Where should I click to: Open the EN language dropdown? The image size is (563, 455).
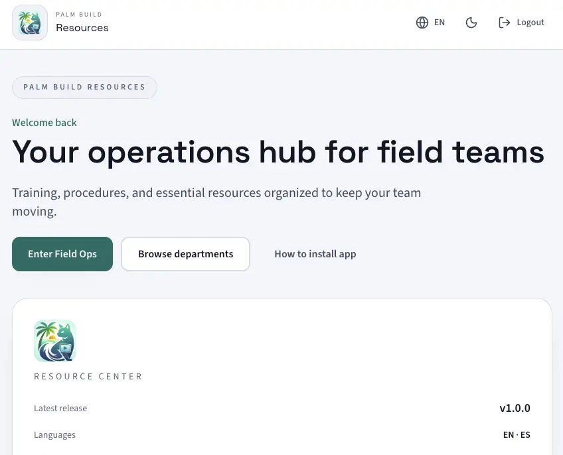coord(430,22)
